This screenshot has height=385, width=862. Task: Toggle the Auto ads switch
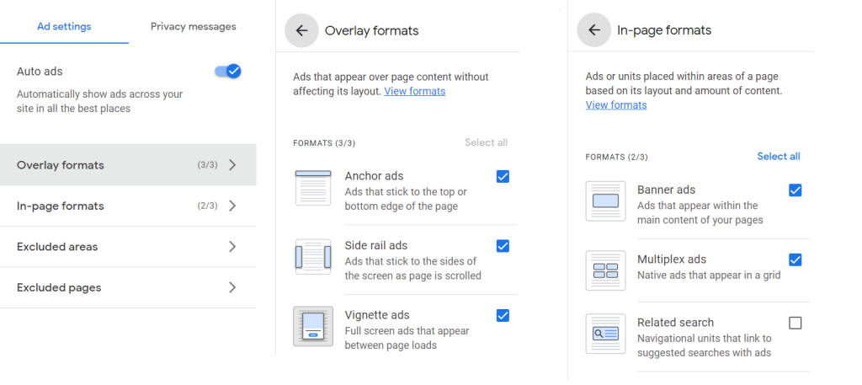(228, 71)
